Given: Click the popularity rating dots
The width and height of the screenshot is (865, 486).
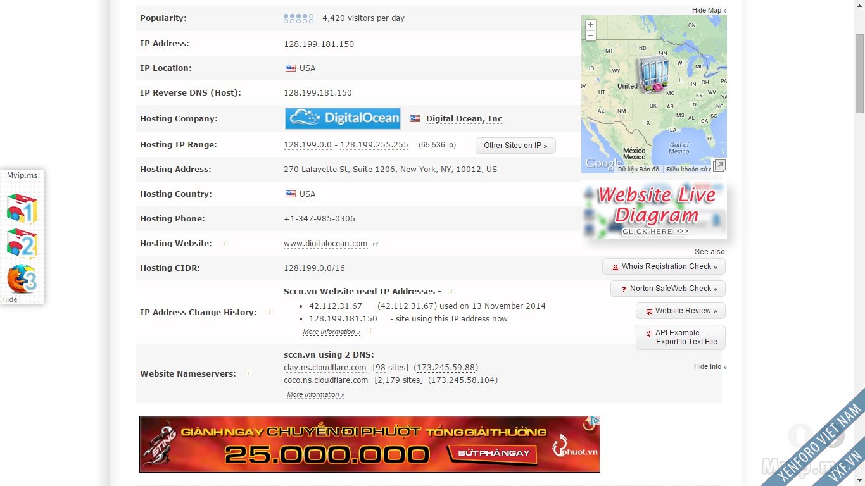Looking at the screenshot, I should click(x=299, y=18).
